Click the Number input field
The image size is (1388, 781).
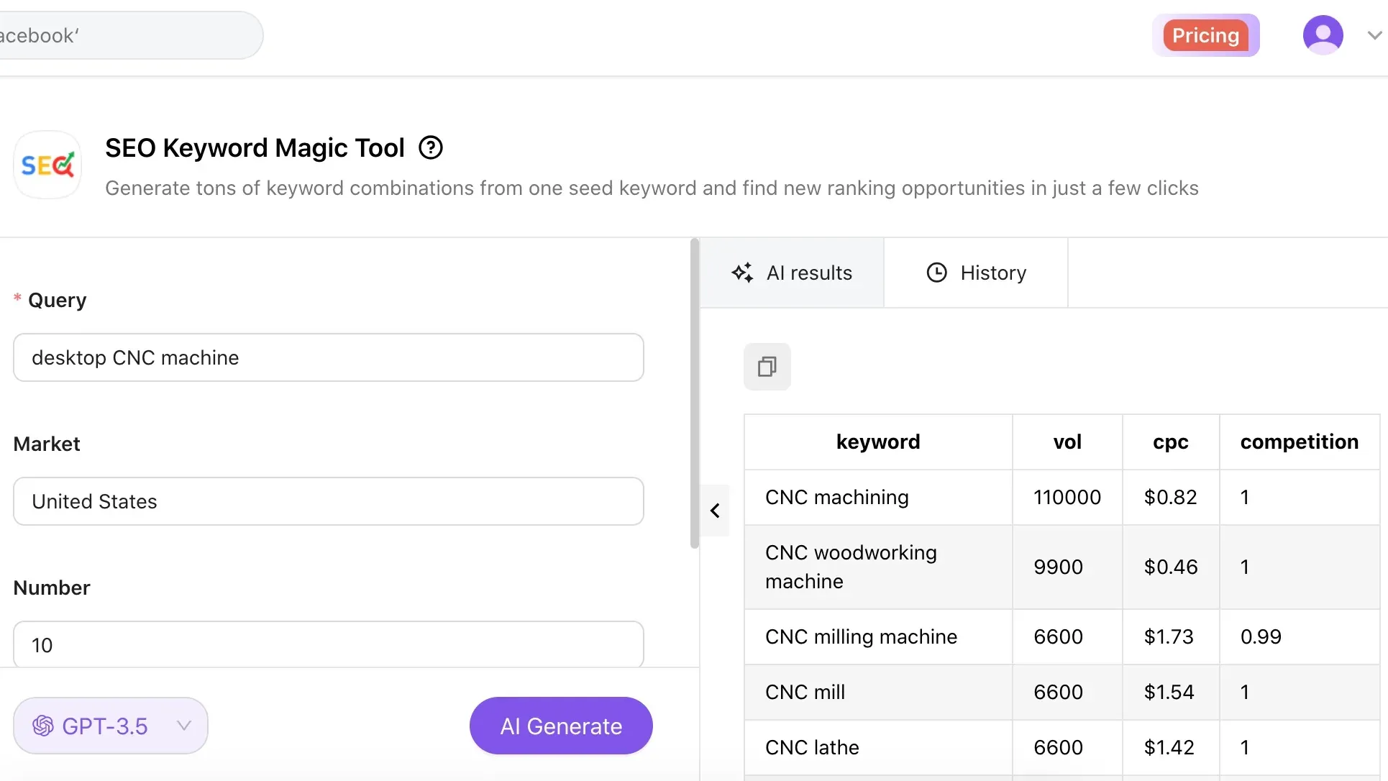pyautogui.click(x=328, y=644)
